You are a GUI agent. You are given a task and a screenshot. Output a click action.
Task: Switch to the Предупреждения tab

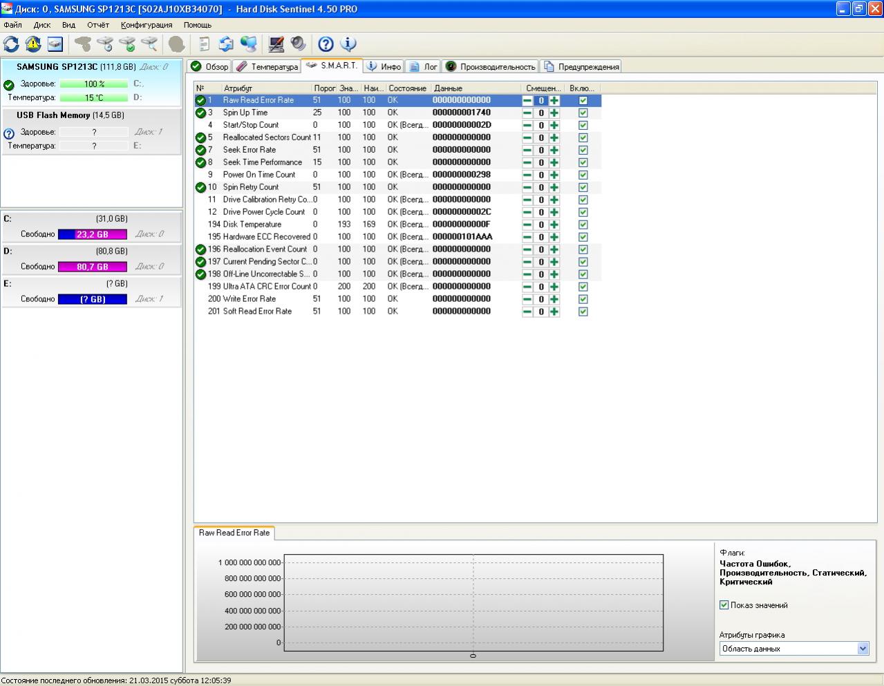[x=581, y=66]
